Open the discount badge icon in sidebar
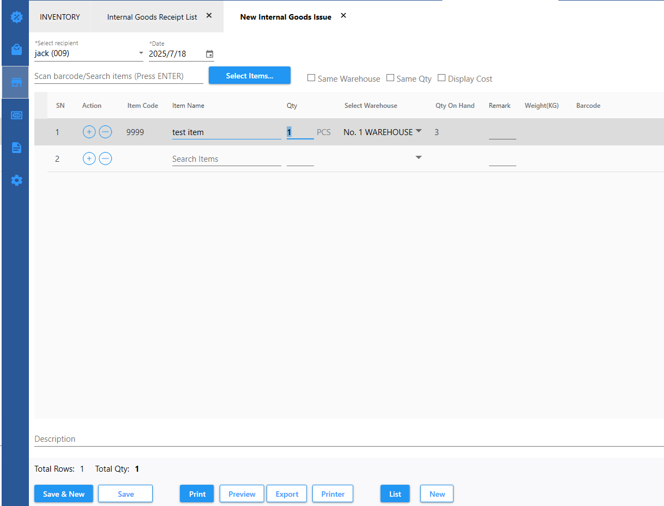This screenshot has width=664, height=506. click(x=16, y=17)
